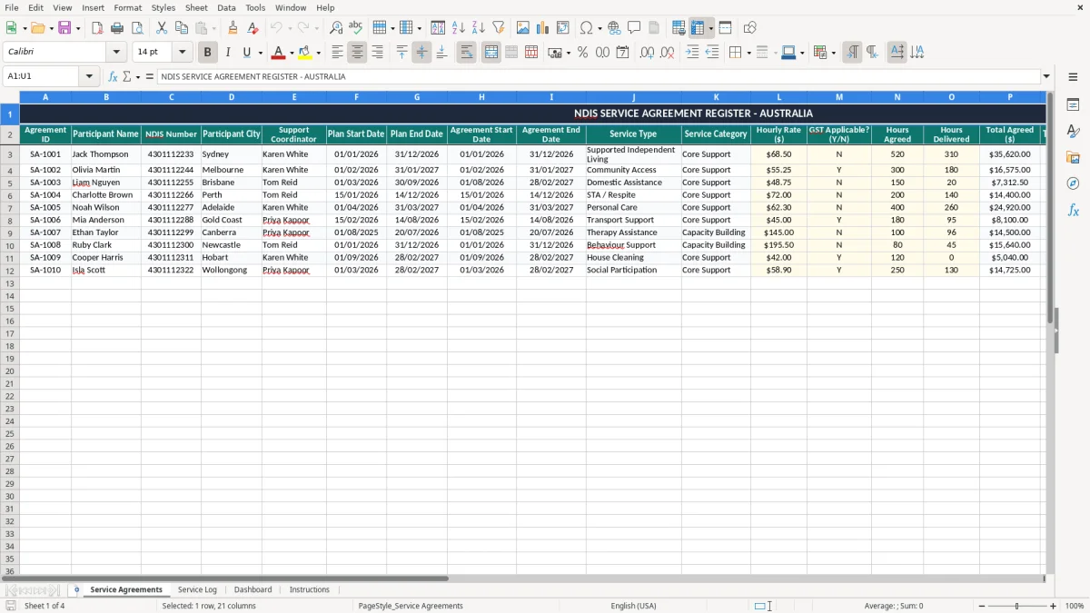Screen dimensions: 1090x613
Task: Apply the red font color swatch
Action: point(279,53)
